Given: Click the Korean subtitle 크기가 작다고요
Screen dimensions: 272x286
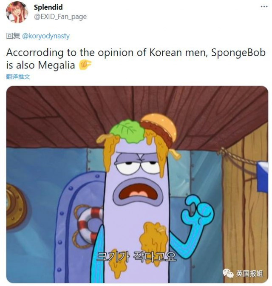Looking at the screenshot, I should pyautogui.click(x=136, y=257).
